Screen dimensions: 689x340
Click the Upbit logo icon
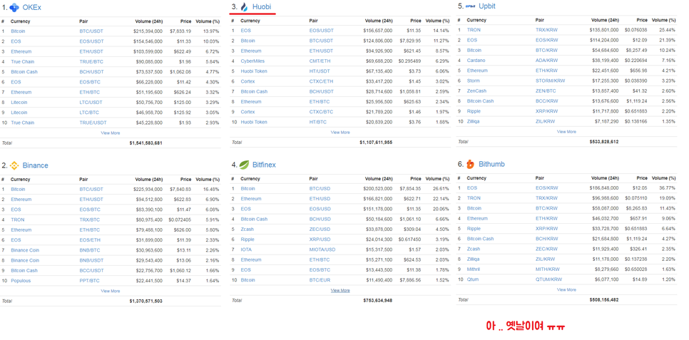[471, 6]
